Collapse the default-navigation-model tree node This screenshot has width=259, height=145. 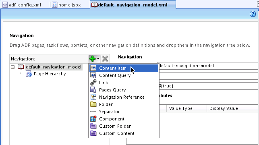coord(13,67)
